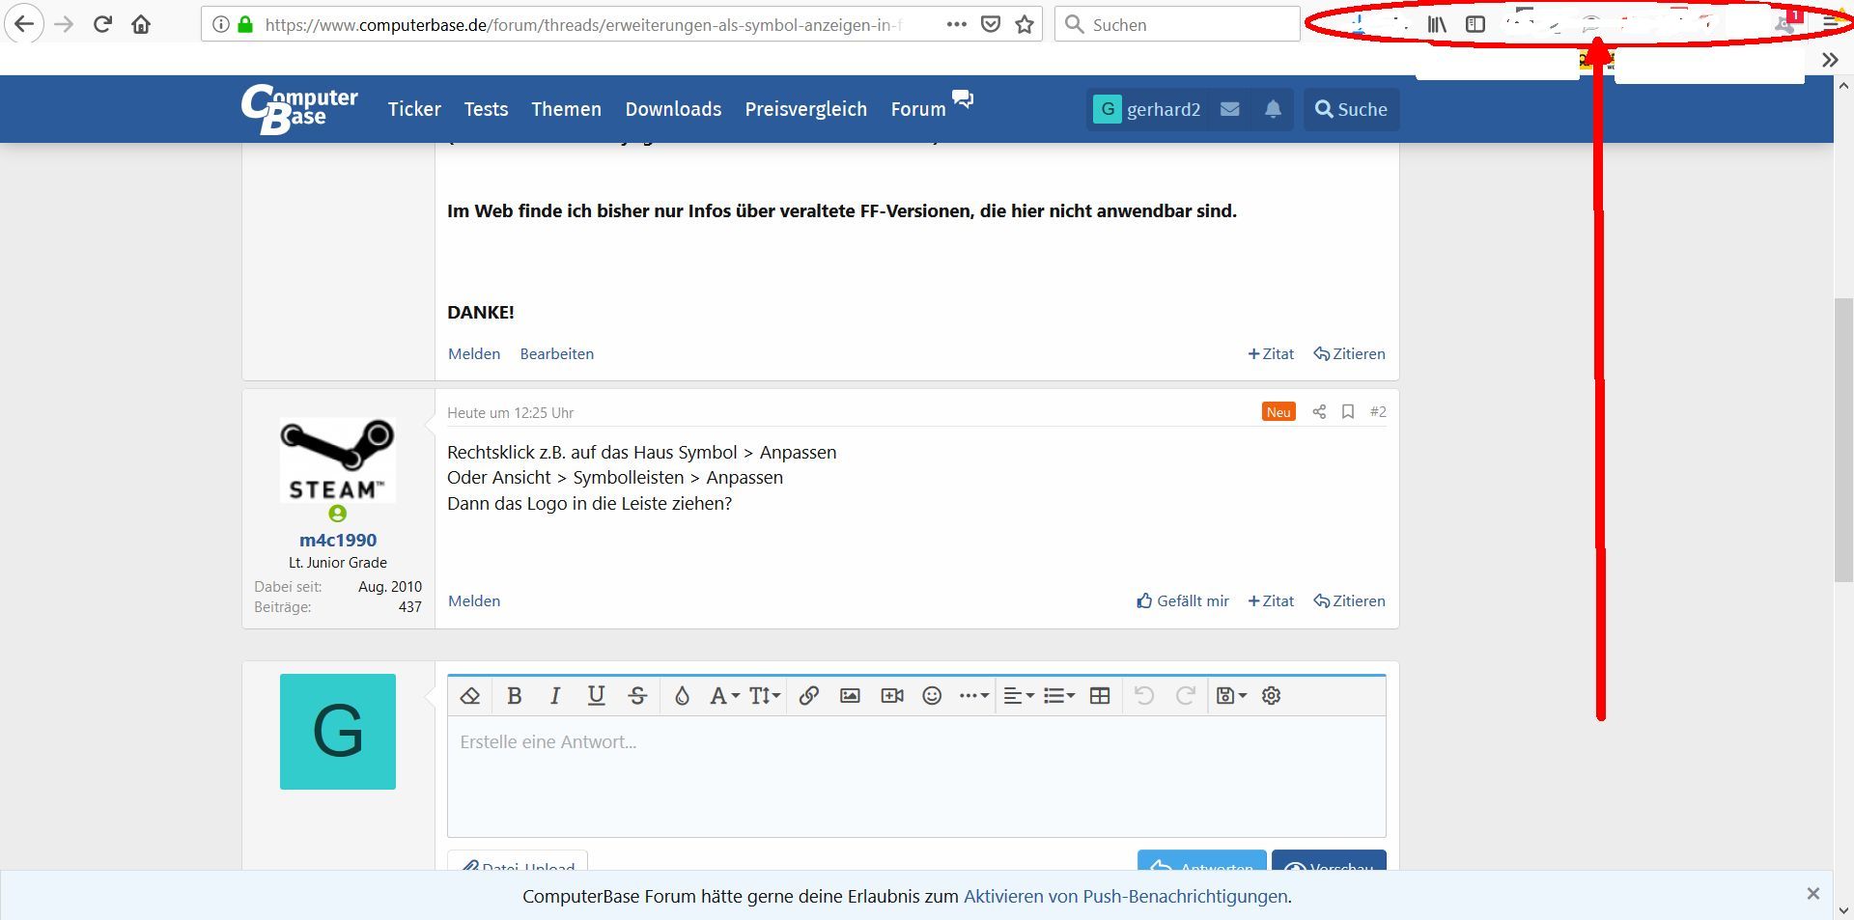Open the save draft dropdown

pos(1231,695)
